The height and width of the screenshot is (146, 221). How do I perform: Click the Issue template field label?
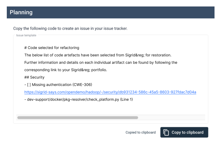[x=26, y=35]
